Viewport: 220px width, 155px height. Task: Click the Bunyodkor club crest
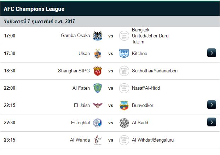pyautogui.click(x=124, y=105)
